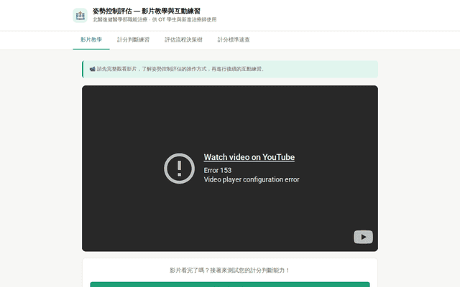Click the 影片看完了嗎 prompt text
The height and width of the screenshot is (287, 460).
(x=230, y=270)
